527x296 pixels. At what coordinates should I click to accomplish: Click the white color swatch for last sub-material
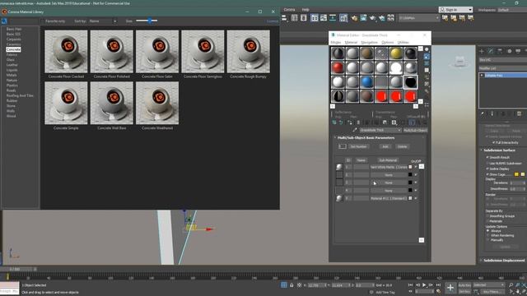tap(410, 198)
